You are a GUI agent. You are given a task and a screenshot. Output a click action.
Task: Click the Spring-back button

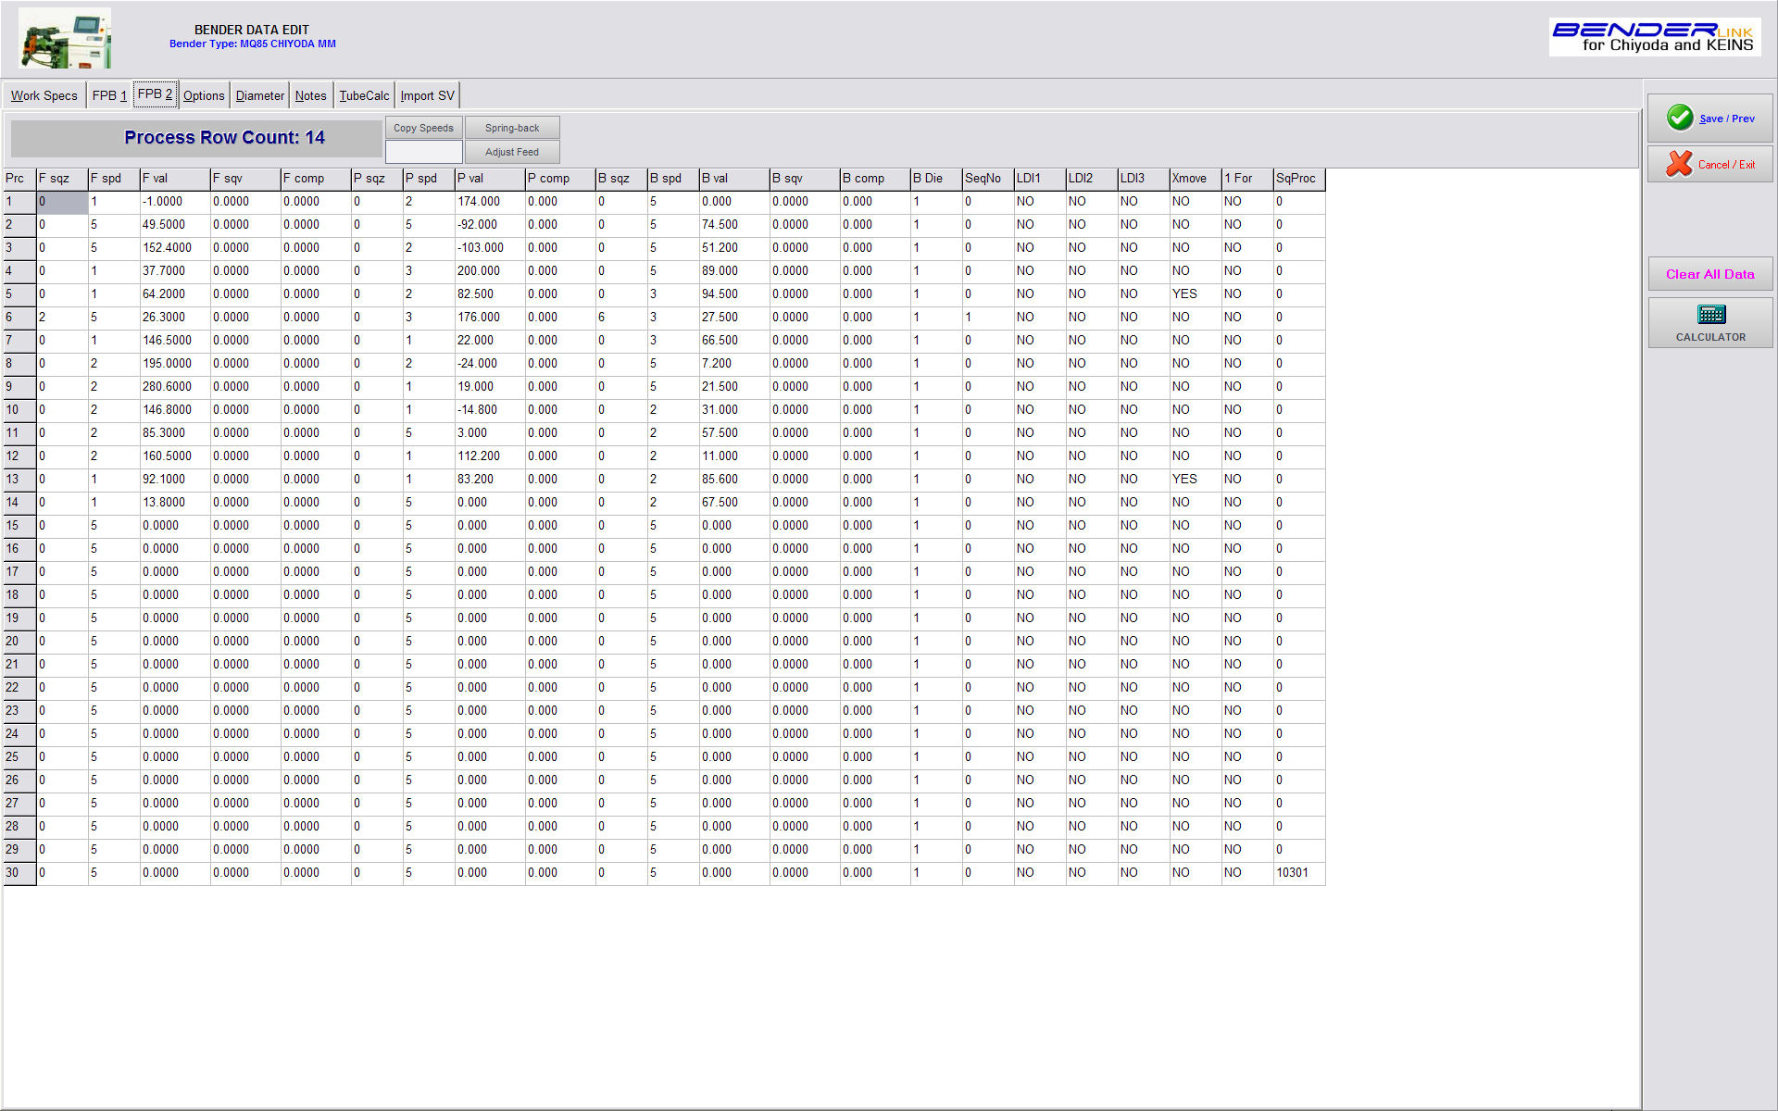click(x=512, y=128)
